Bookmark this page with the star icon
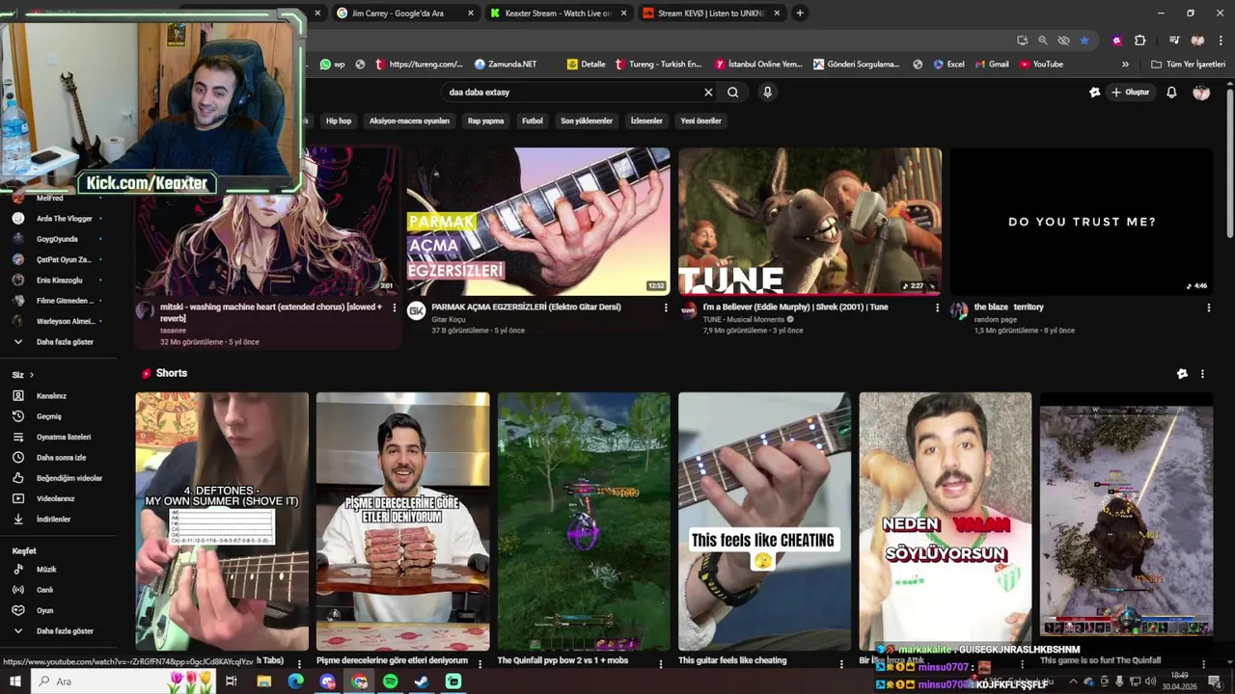 pos(1084,40)
